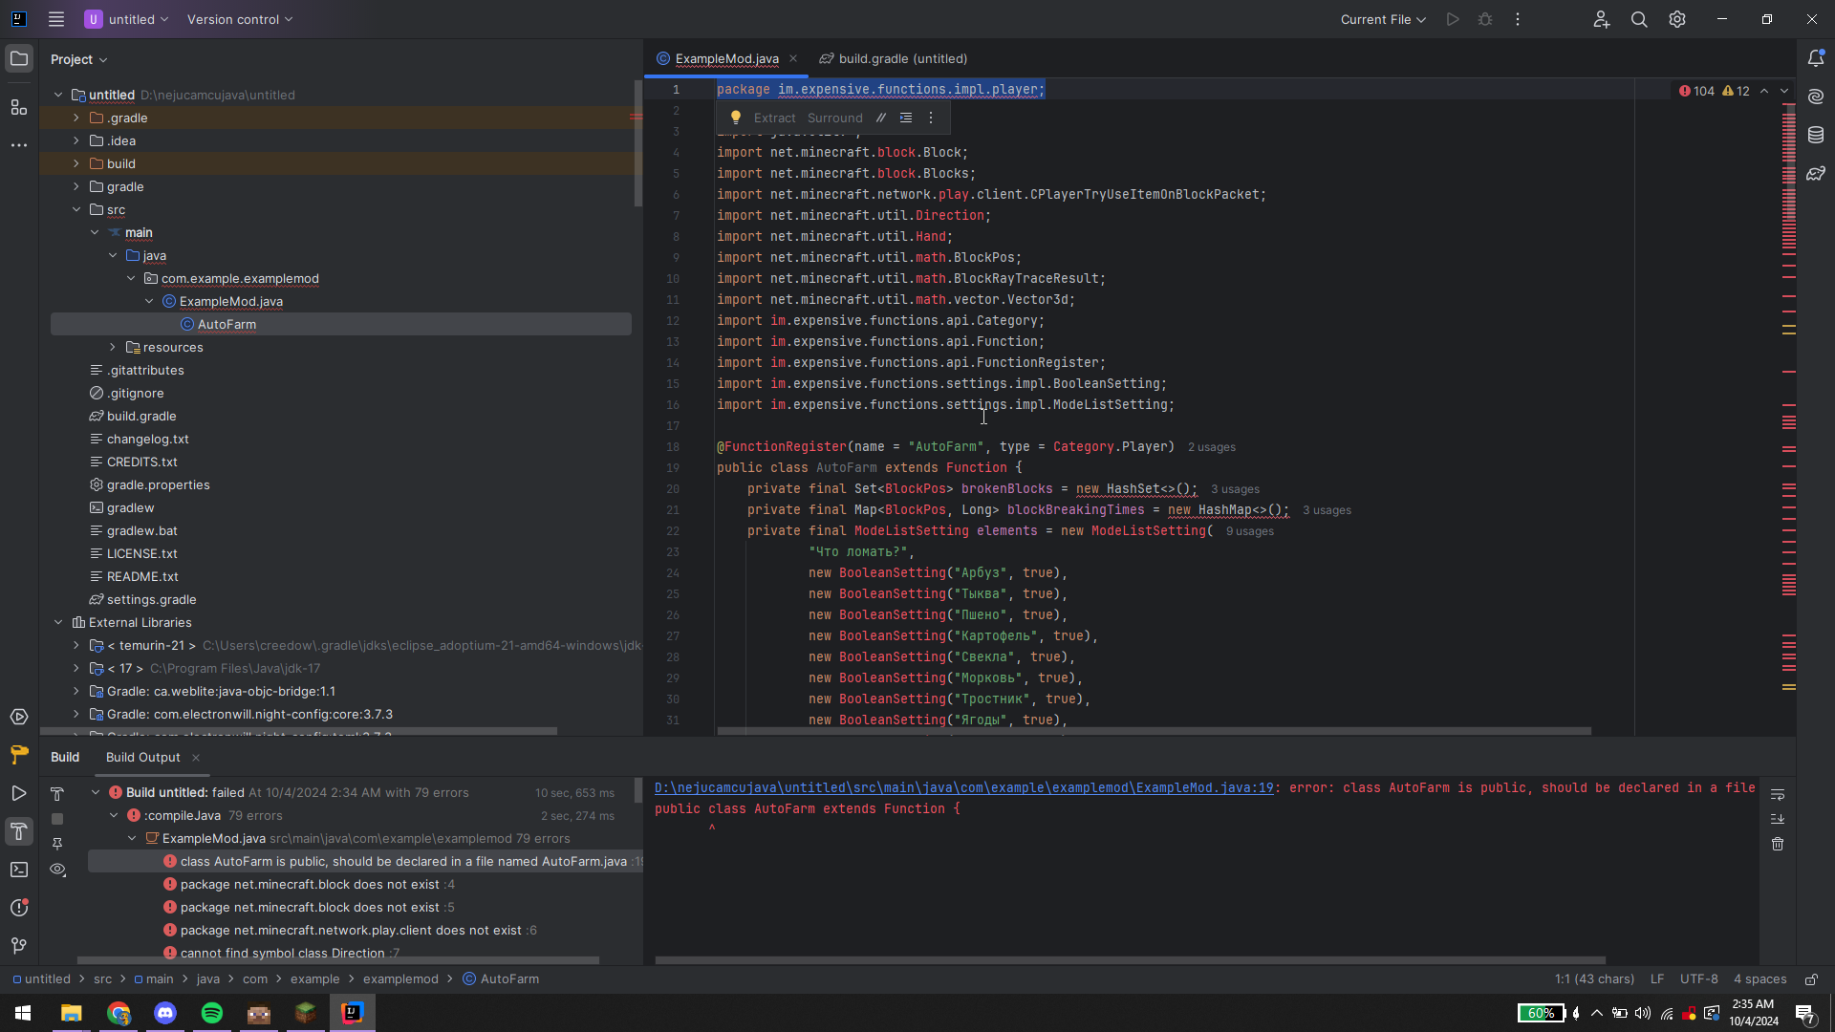This screenshot has width=1835, height=1032.
Task: Toggle read-only lock in status bar
Action: point(1811,979)
